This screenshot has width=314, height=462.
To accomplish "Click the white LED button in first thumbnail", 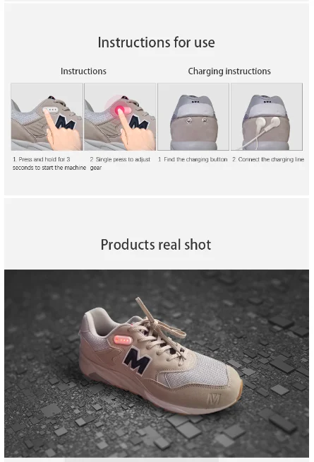I will pyautogui.click(x=50, y=110).
